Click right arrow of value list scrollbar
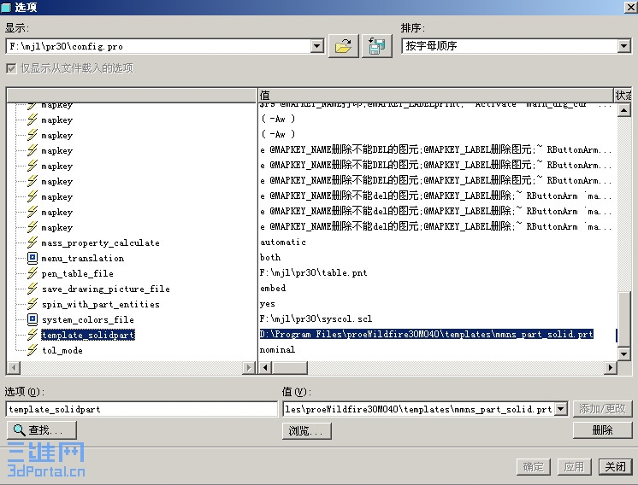638x485 pixels. click(610, 368)
